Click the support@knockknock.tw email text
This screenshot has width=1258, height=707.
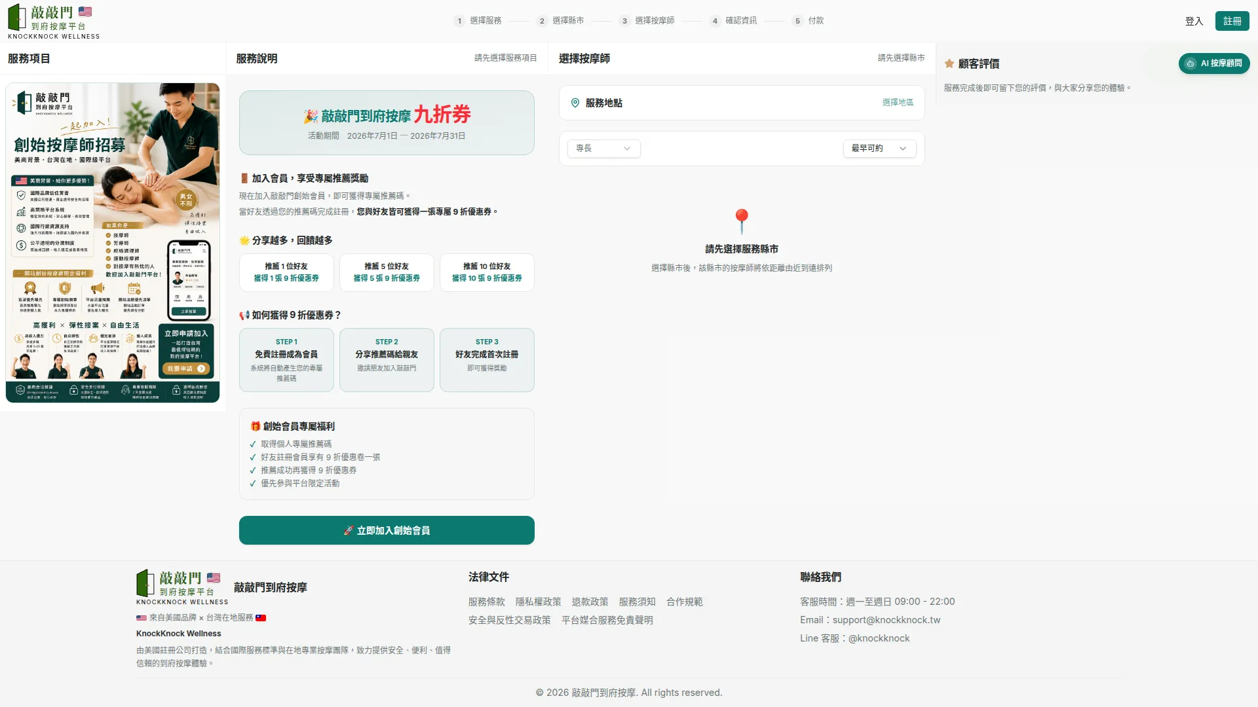pyautogui.click(x=886, y=621)
